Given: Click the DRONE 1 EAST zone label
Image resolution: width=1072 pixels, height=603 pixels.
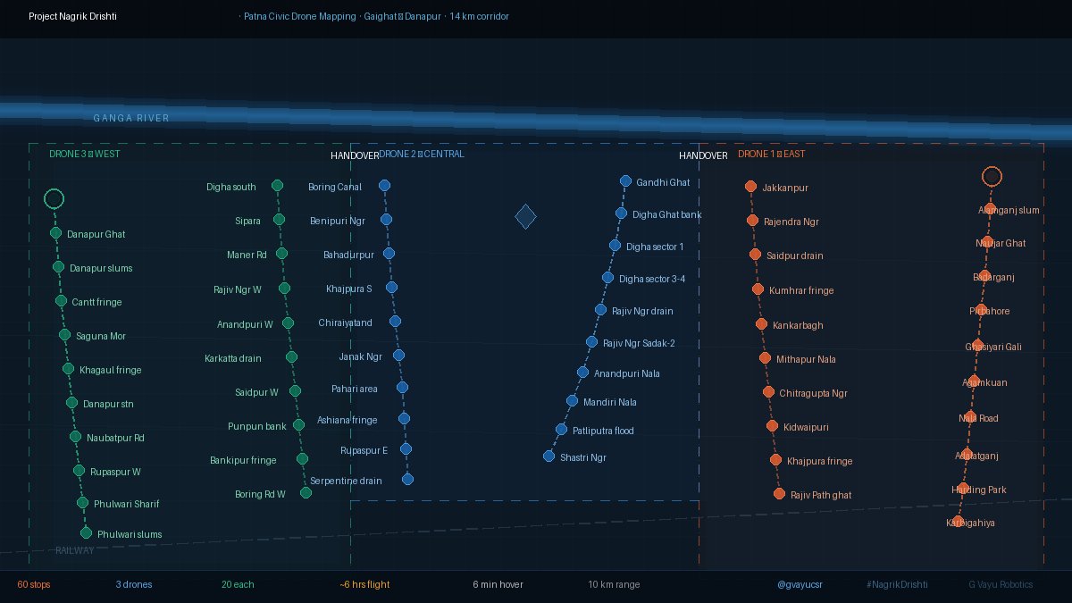Looking at the screenshot, I should coord(771,154).
